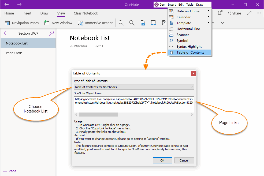
Task: Open the Insert menu next to Gem
Action: tap(172, 5)
